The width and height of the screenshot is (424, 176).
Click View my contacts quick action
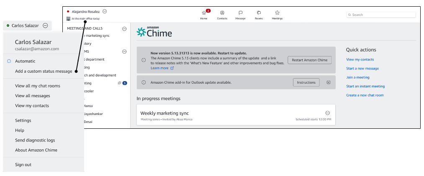click(360, 59)
